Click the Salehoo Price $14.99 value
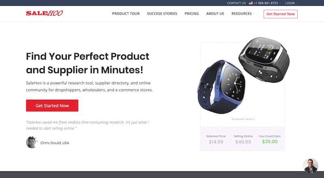Image resolution: width=324 pixels, height=178 pixels. (x=216, y=142)
